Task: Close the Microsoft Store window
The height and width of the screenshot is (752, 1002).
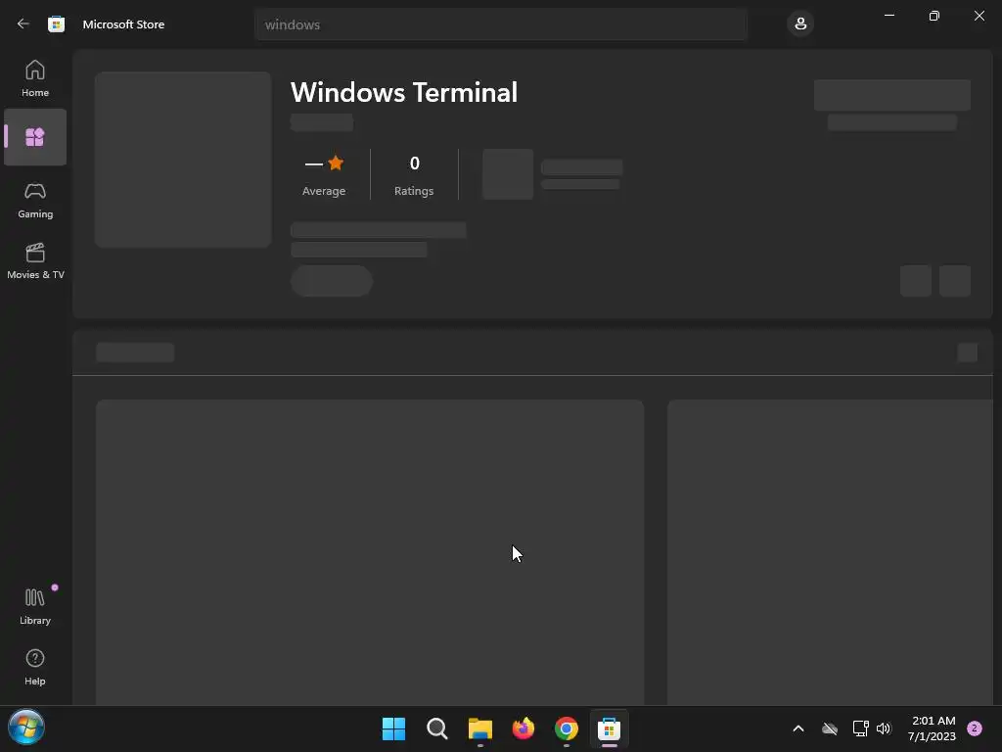Action: click(979, 16)
